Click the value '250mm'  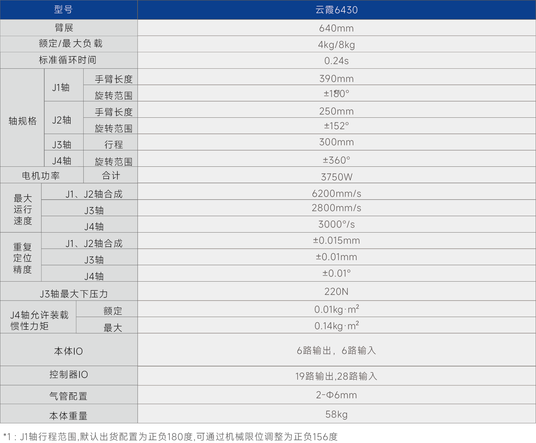coord(336,111)
